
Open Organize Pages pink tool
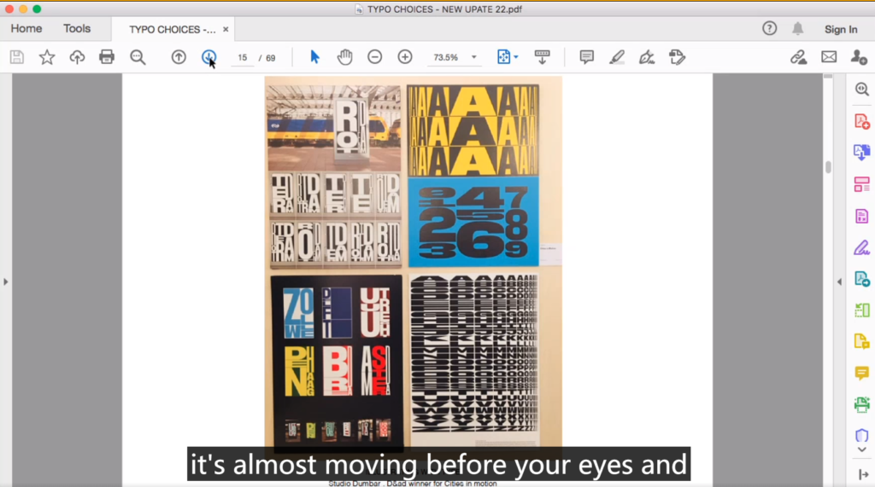[861, 184]
